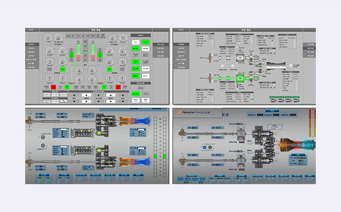Image resolution: width=341 pixels, height=212 pixels.
Task: Select the green EPM motor block on the lower shaft
Action: click(240, 78)
